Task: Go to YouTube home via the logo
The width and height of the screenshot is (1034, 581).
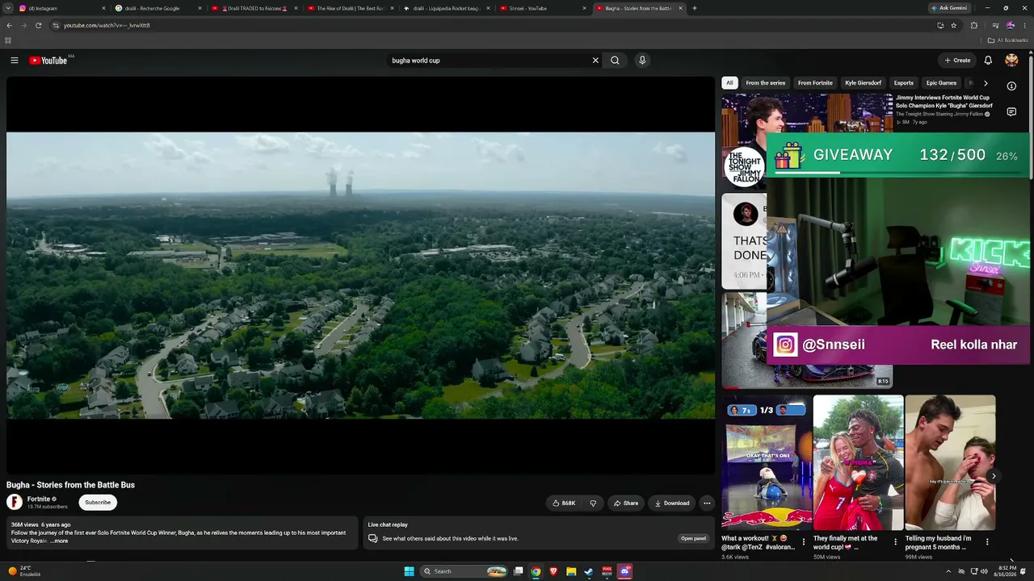Action: click(48, 61)
